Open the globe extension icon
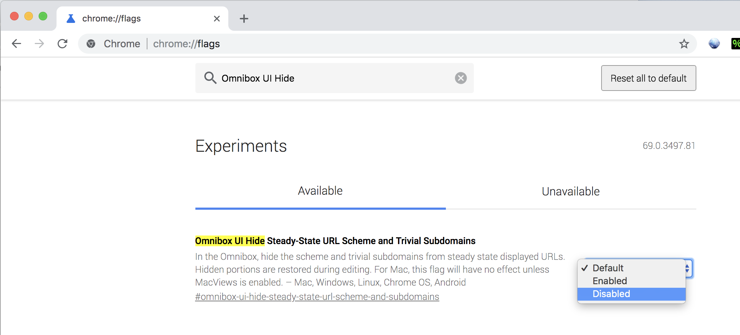This screenshot has height=335, width=740. [x=714, y=44]
